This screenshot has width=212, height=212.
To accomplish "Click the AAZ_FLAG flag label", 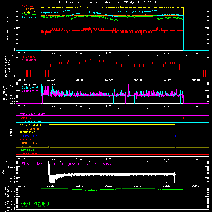I will point(26,147).
